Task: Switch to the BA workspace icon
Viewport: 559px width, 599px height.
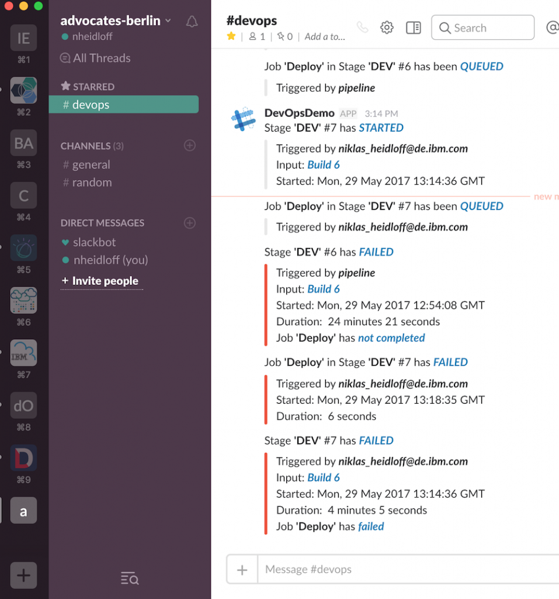Action: (x=23, y=143)
